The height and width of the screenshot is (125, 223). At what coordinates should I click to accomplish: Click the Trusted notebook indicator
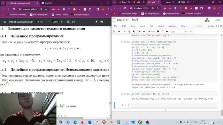[199, 26]
